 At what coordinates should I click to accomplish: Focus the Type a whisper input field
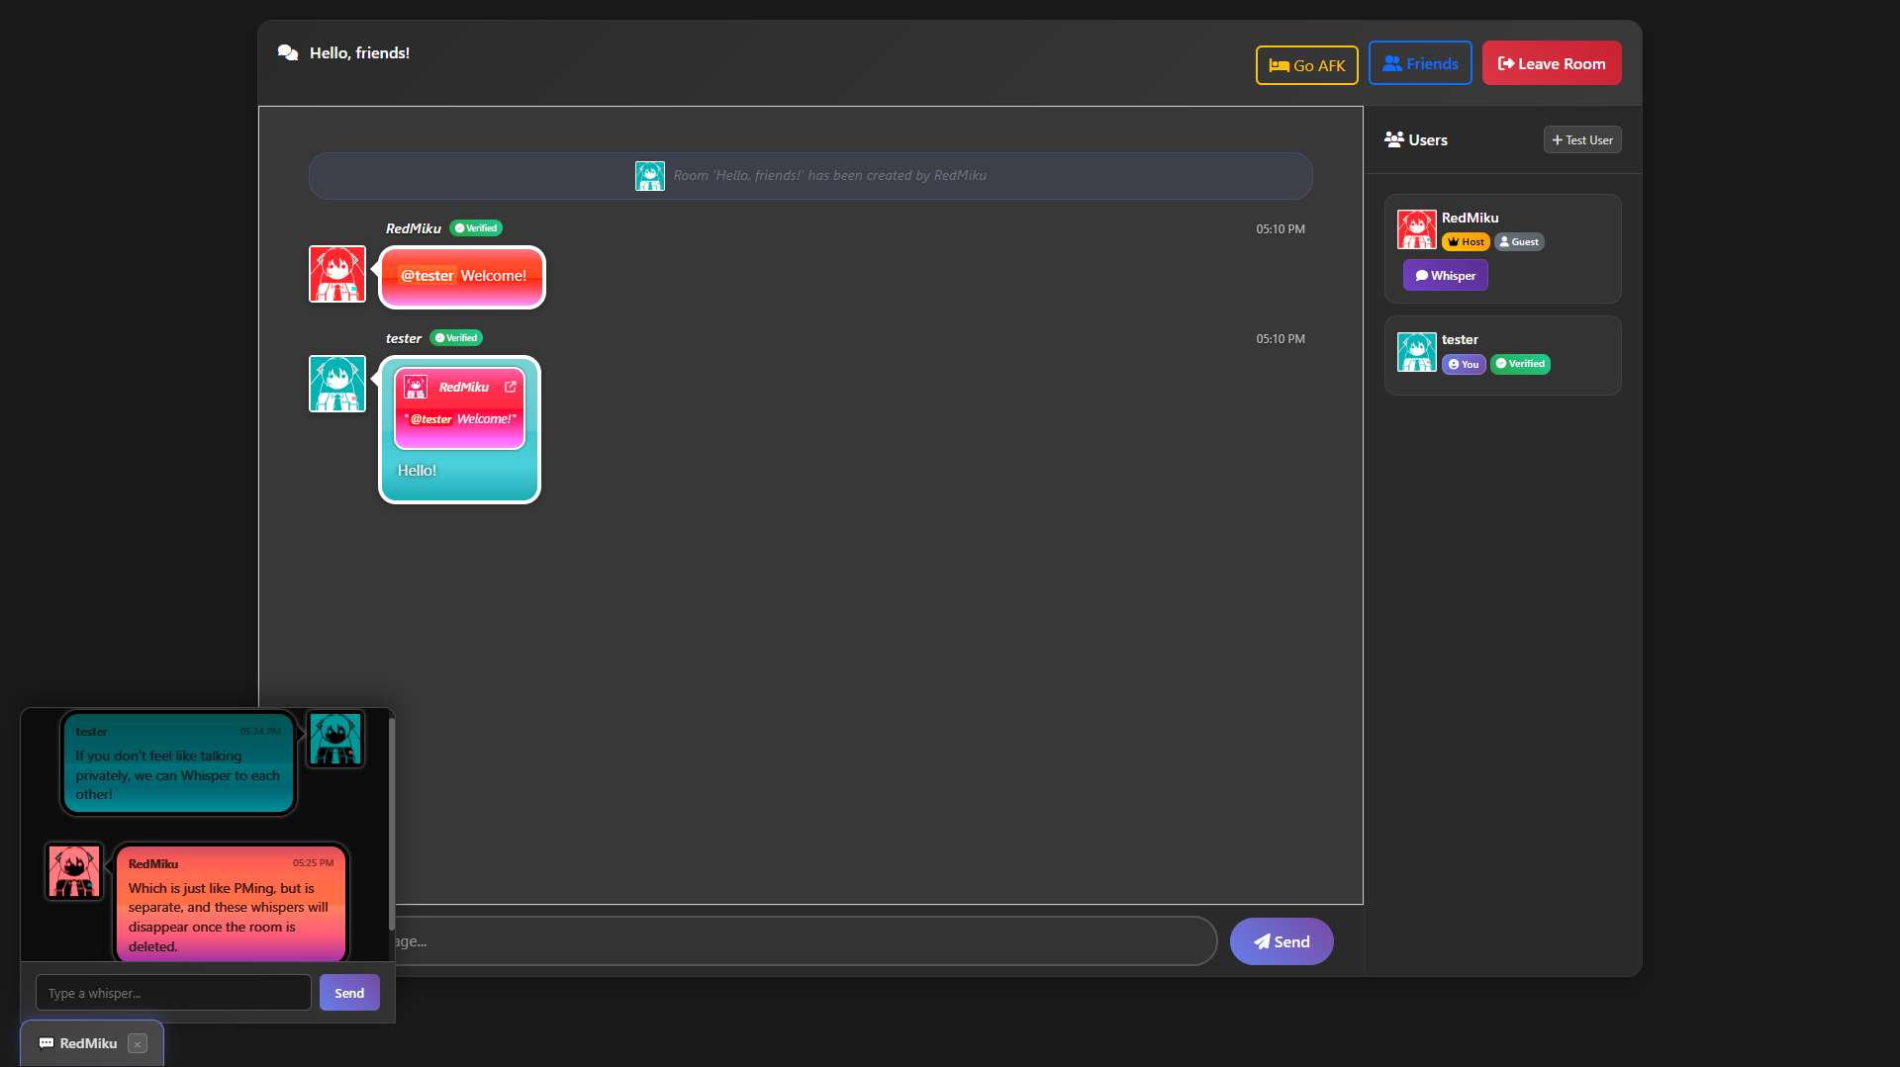tap(173, 993)
